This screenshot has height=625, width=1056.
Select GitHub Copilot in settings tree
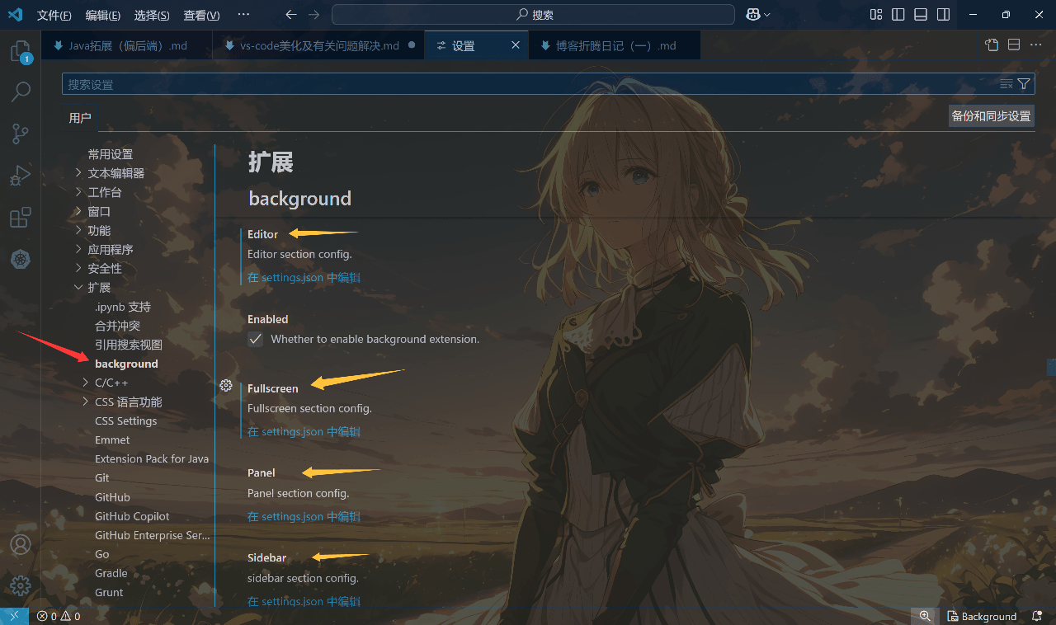tap(132, 516)
